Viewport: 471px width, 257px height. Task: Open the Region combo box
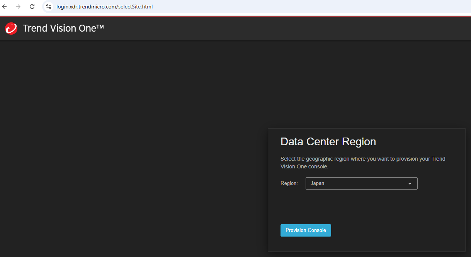(x=361, y=183)
